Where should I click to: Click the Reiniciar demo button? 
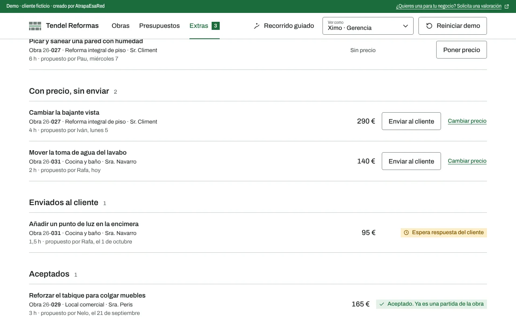(453, 26)
